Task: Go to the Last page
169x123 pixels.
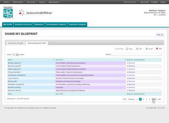Action: coord(159,99)
